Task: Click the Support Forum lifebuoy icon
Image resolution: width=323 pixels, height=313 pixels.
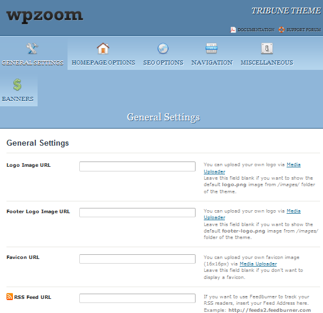Action: pyautogui.click(x=281, y=29)
